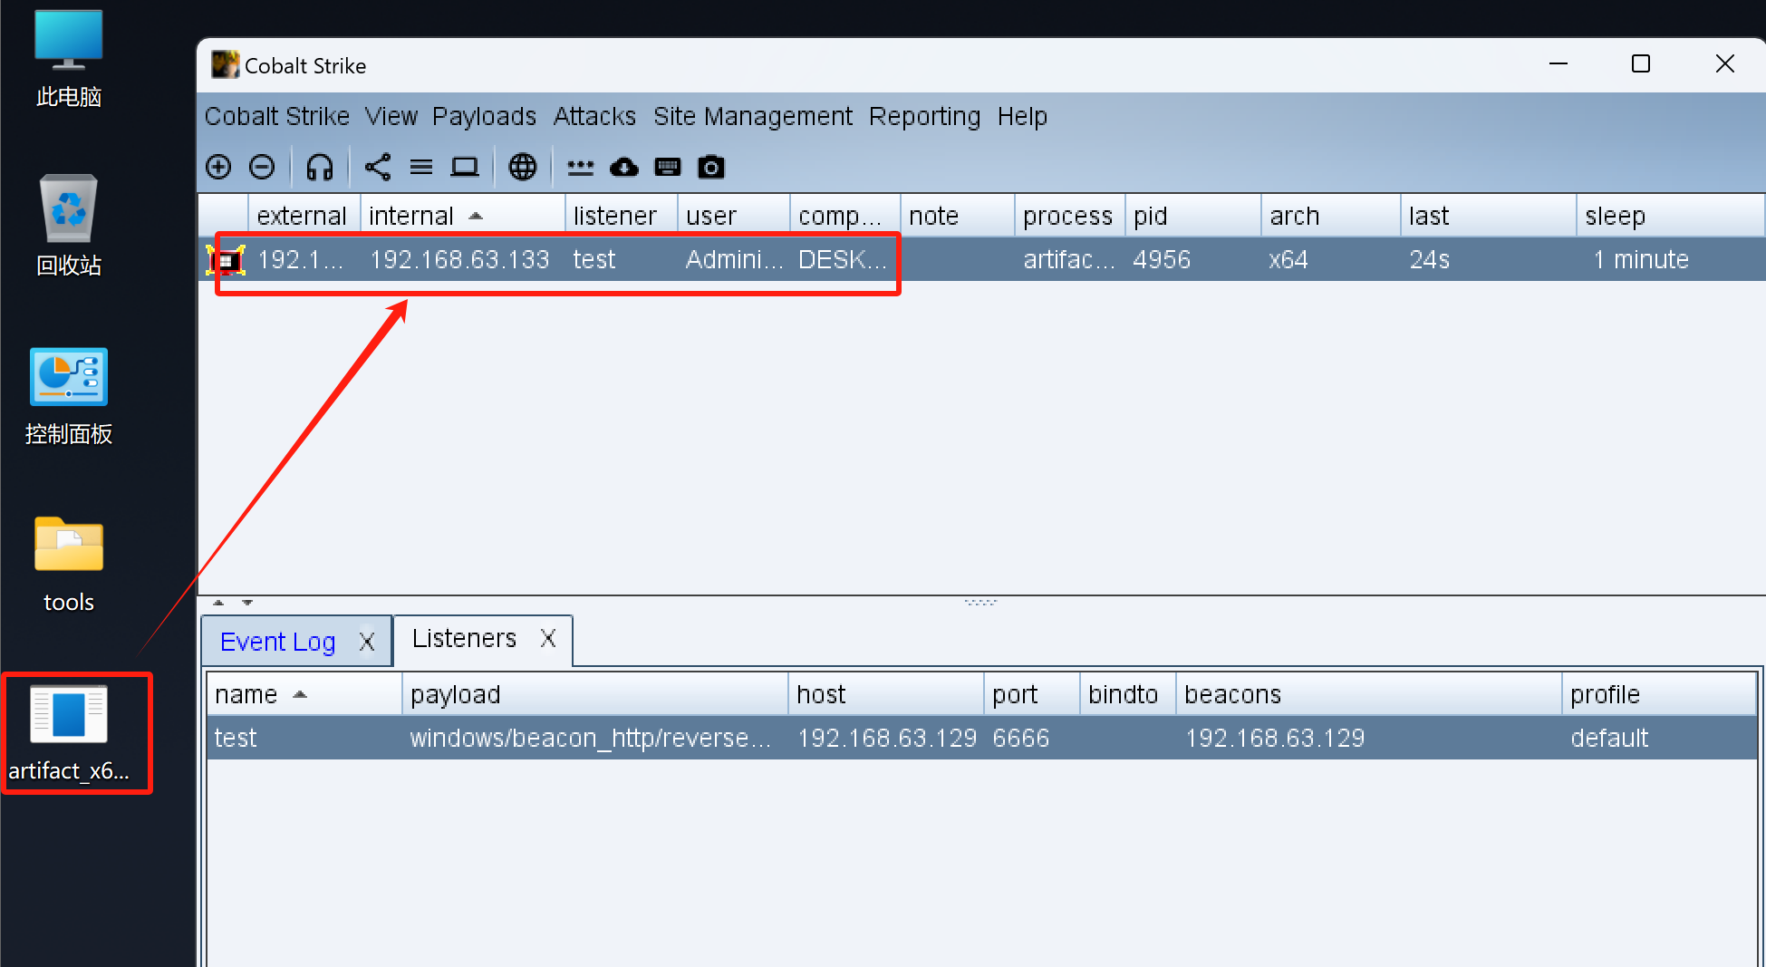Sort sessions by arch column
This screenshot has height=967, width=1766.
[1330, 216]
